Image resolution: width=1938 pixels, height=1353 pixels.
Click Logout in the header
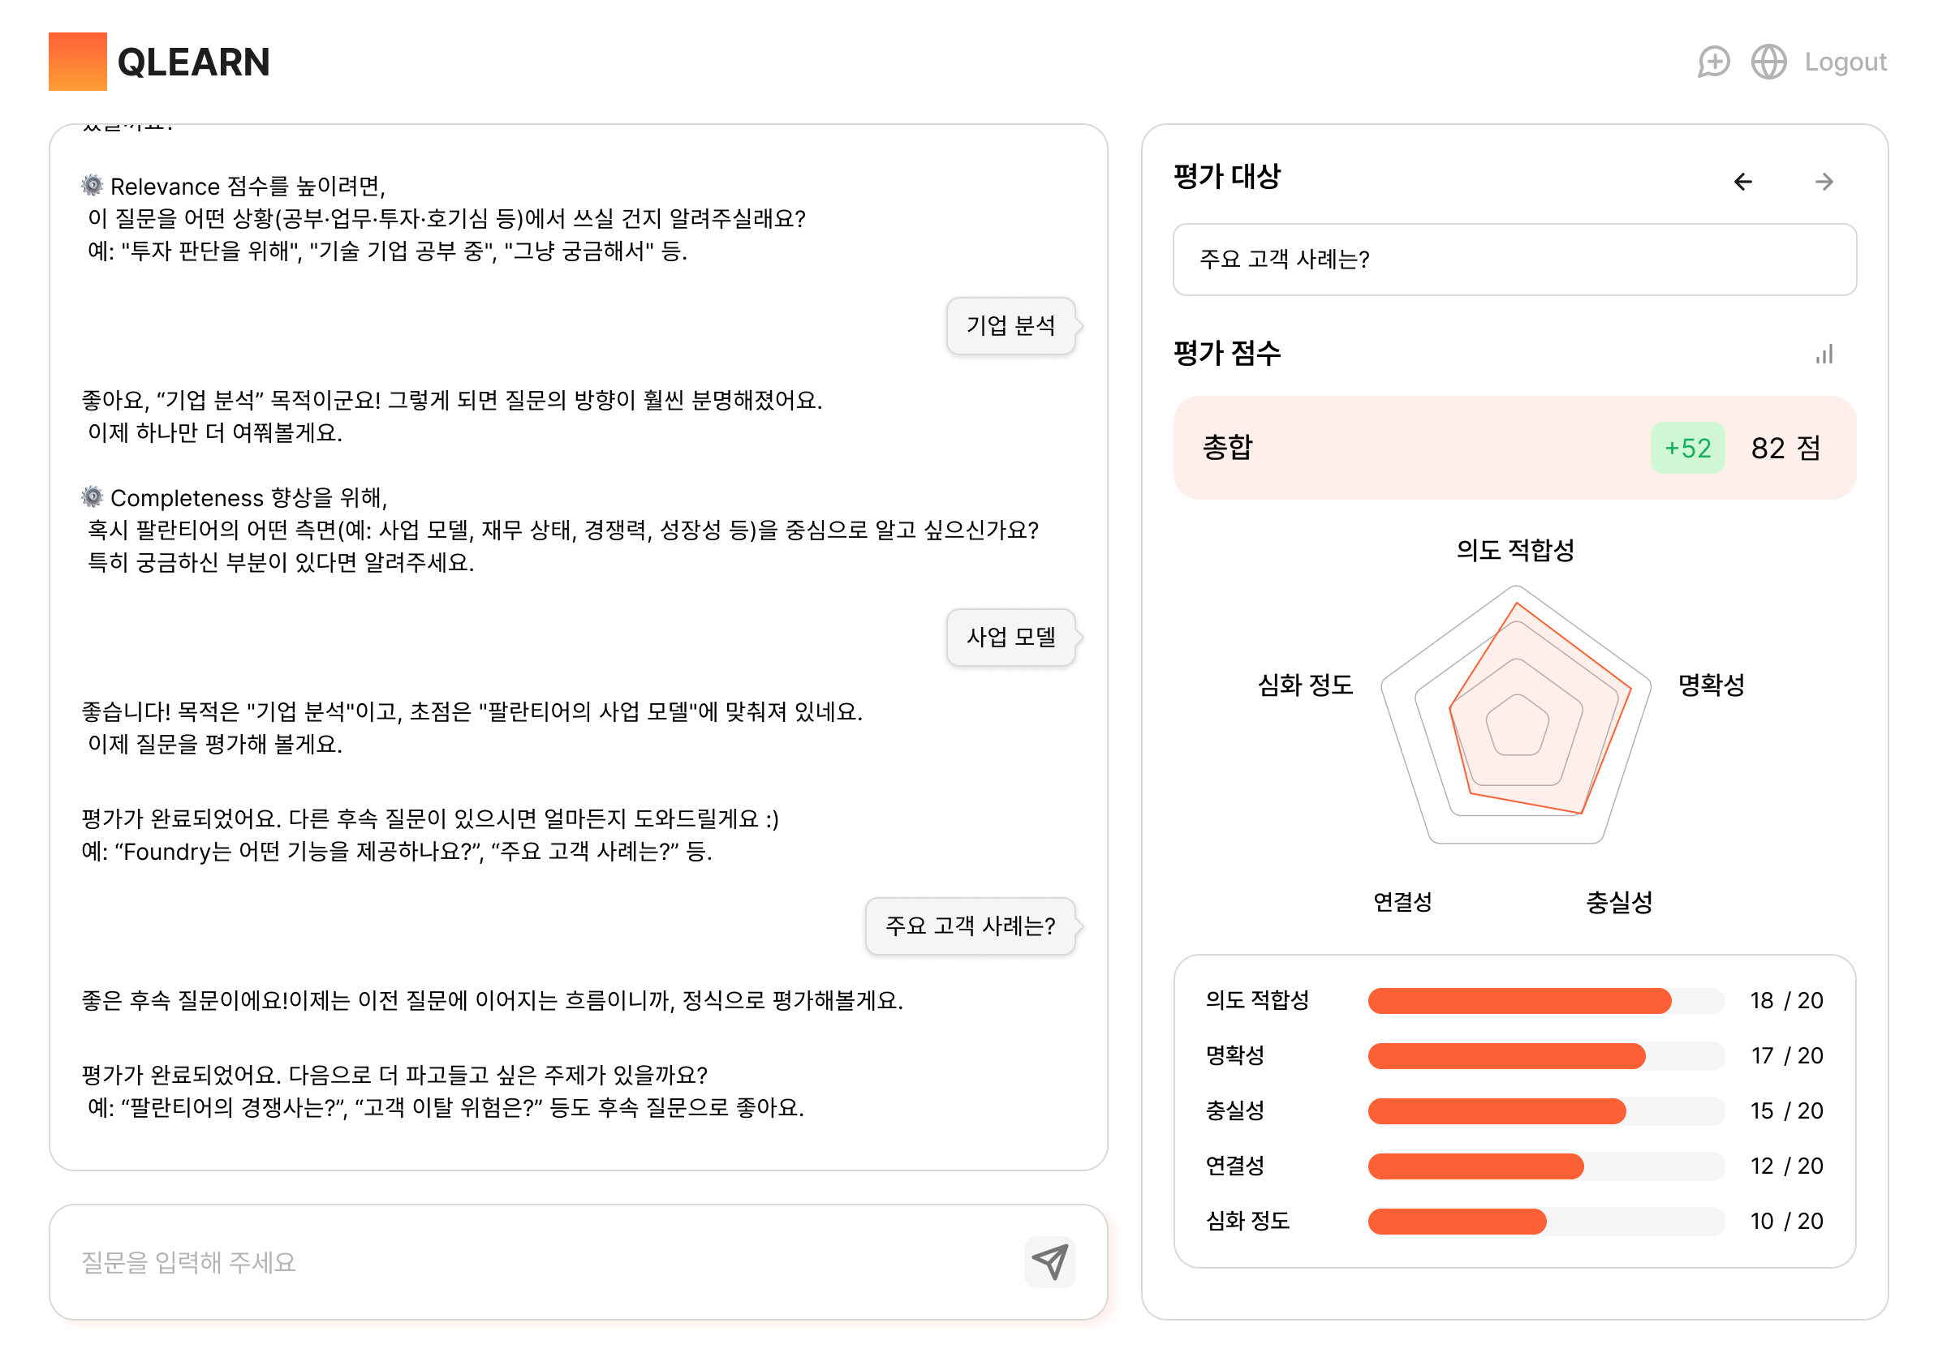(x=1845, y=62)
